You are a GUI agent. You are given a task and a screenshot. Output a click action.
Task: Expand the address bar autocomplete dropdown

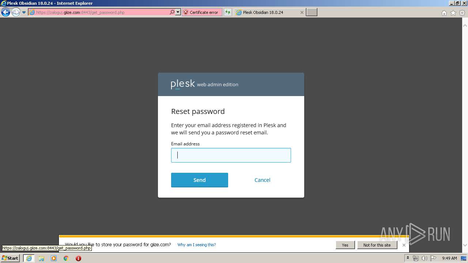coord(178,12)
